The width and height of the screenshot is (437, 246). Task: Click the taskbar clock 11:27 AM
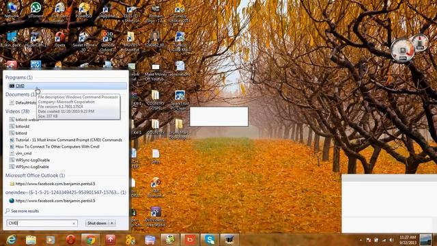click(x=408, y=240)
